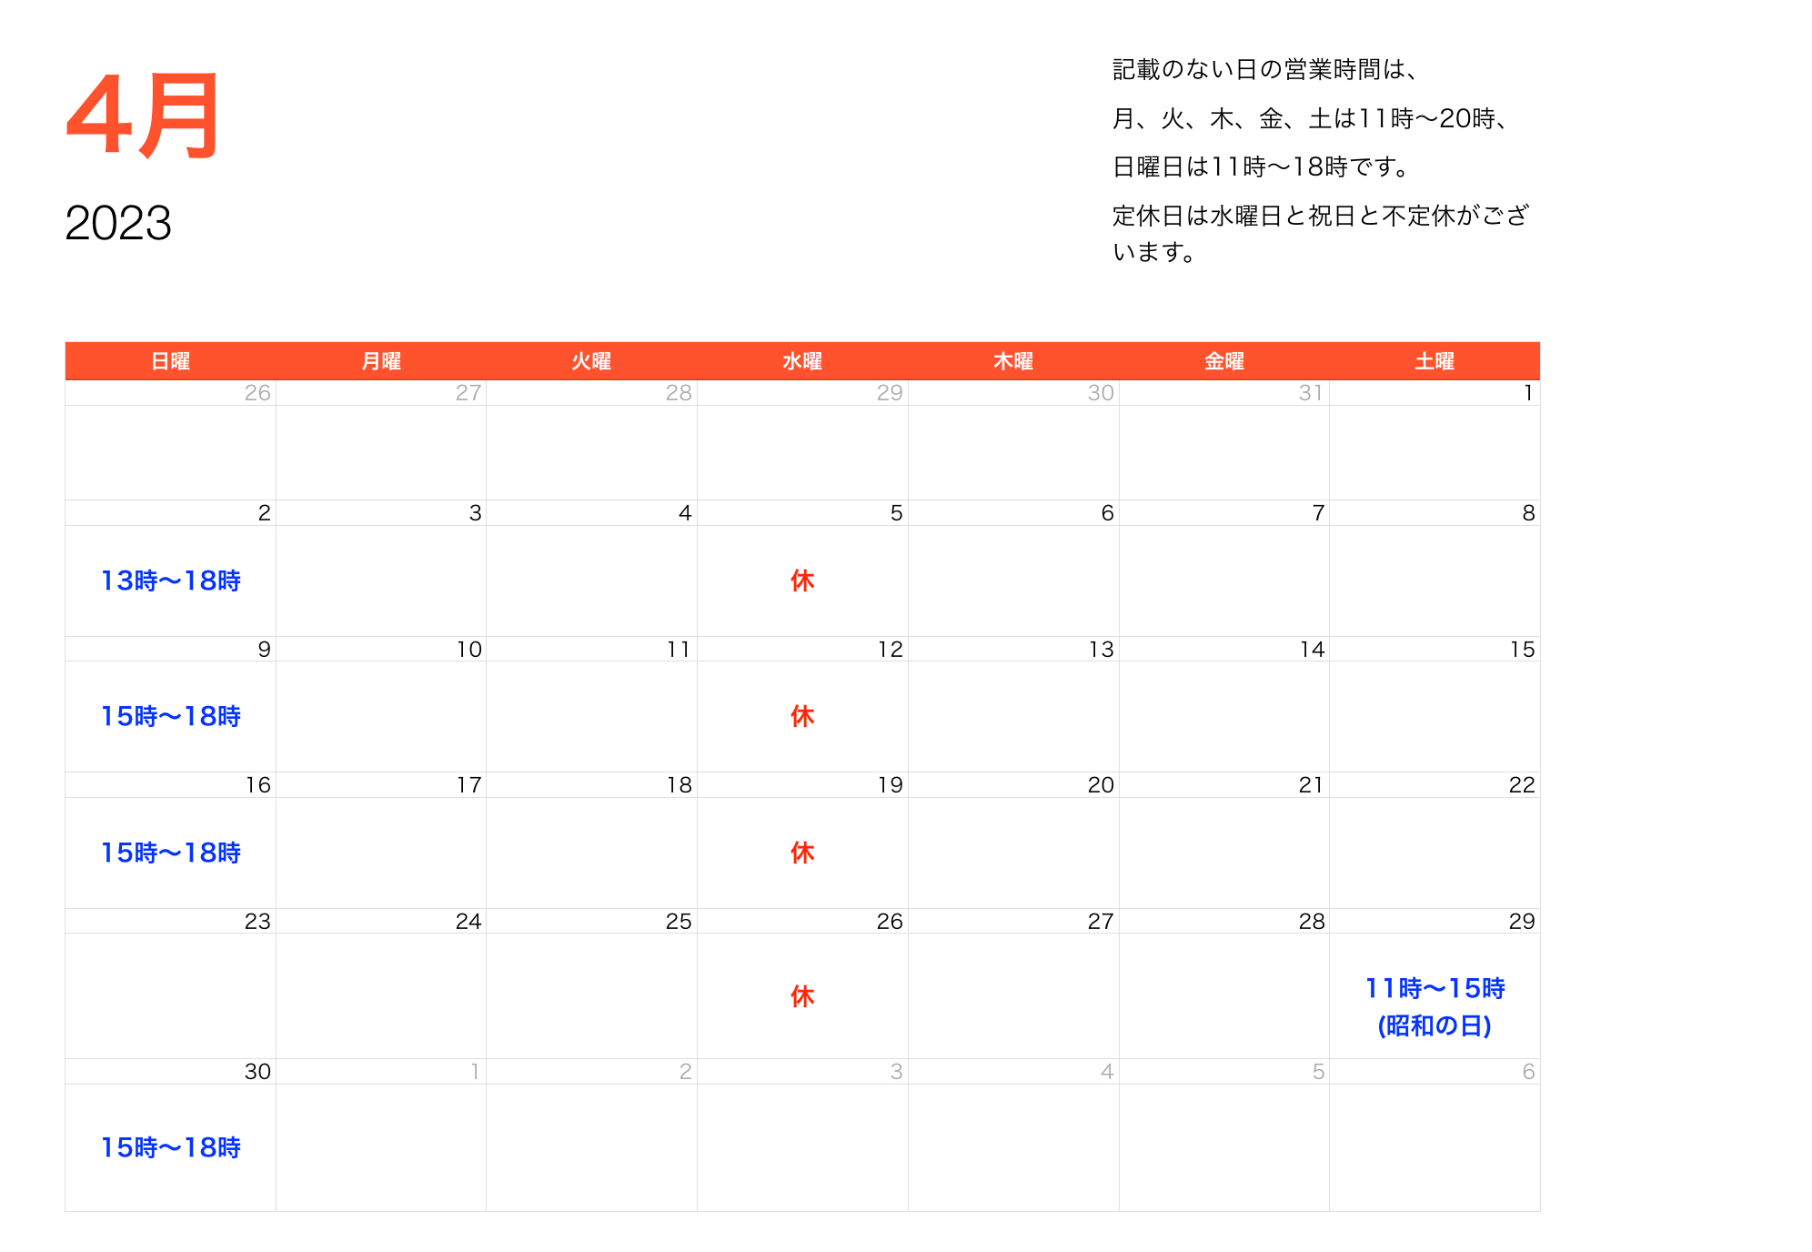Click the 2023 year label
This screenshot has width=1812, height=1252.
pos(118,223)
